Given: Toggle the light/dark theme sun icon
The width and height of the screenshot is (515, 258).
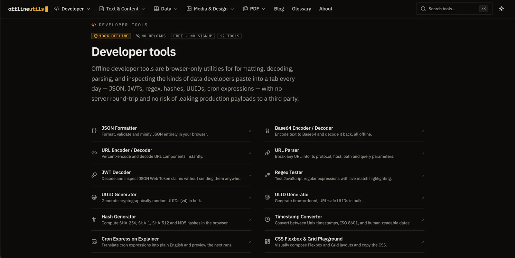Looking at the screenshot, I should pos(501,9).
